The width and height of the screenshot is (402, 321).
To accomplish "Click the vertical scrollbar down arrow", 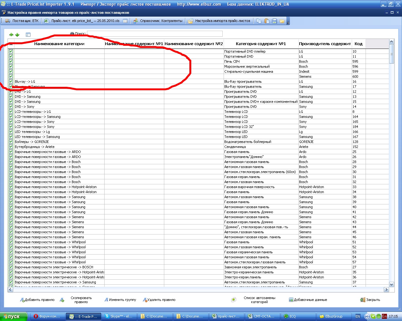I will [392, 284].
